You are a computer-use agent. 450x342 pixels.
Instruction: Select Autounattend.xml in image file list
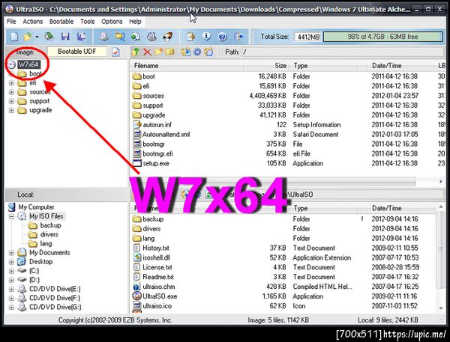pos(166,135)
